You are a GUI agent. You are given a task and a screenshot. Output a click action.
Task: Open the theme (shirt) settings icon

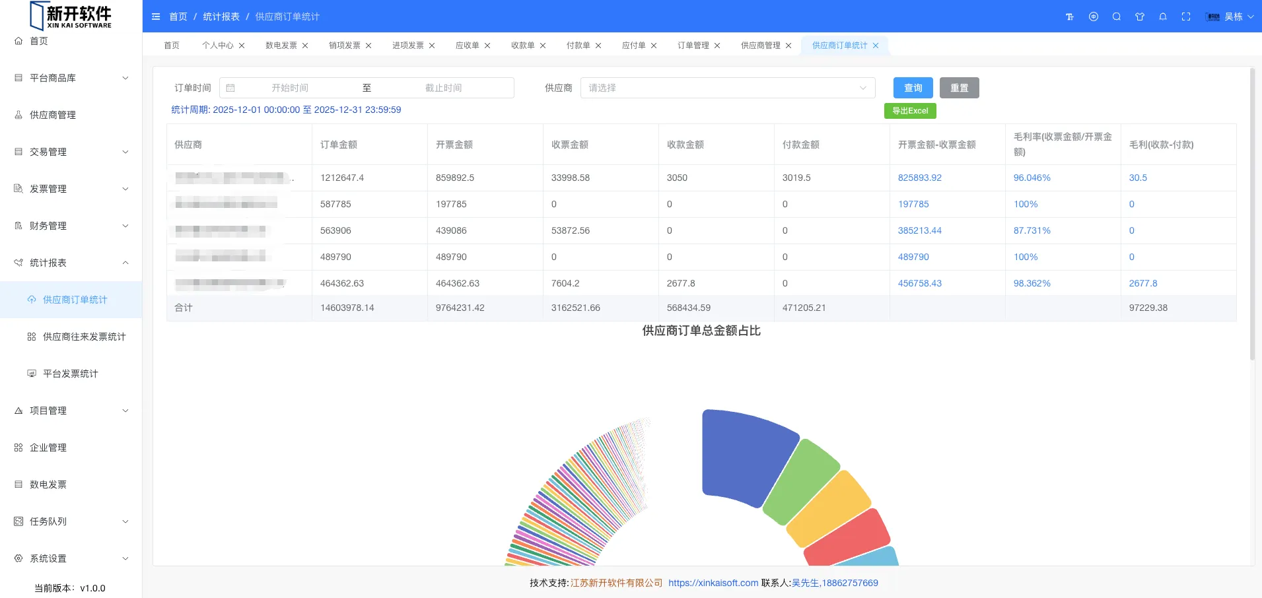pos(1140,17)
